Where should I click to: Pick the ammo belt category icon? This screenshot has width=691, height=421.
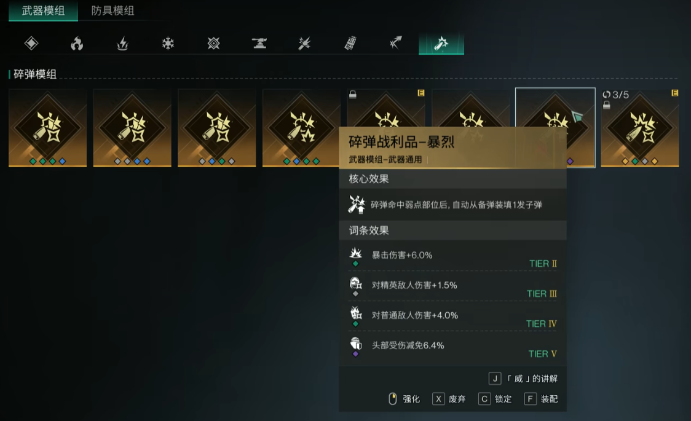350,43
